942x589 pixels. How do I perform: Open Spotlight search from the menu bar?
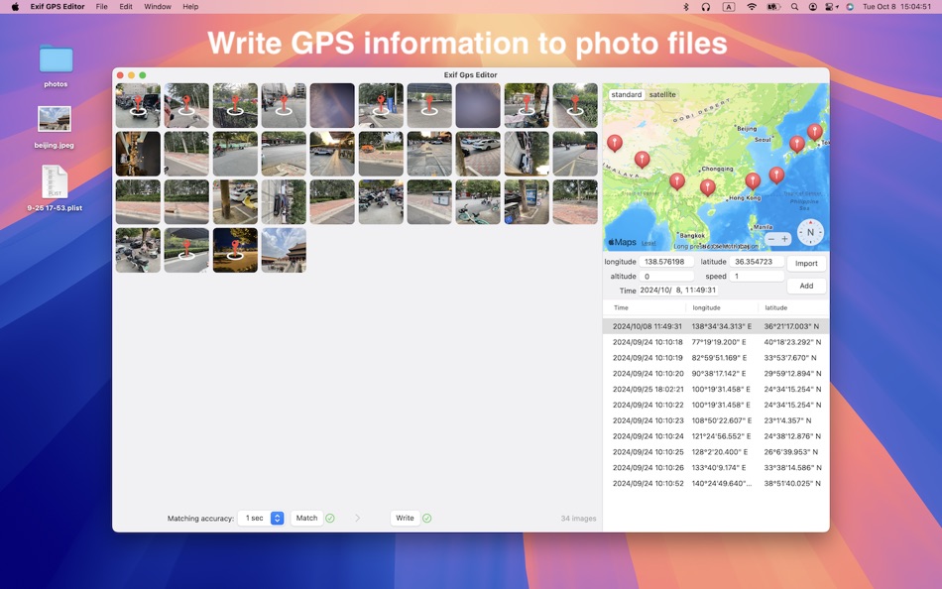[x=795, y=7]
